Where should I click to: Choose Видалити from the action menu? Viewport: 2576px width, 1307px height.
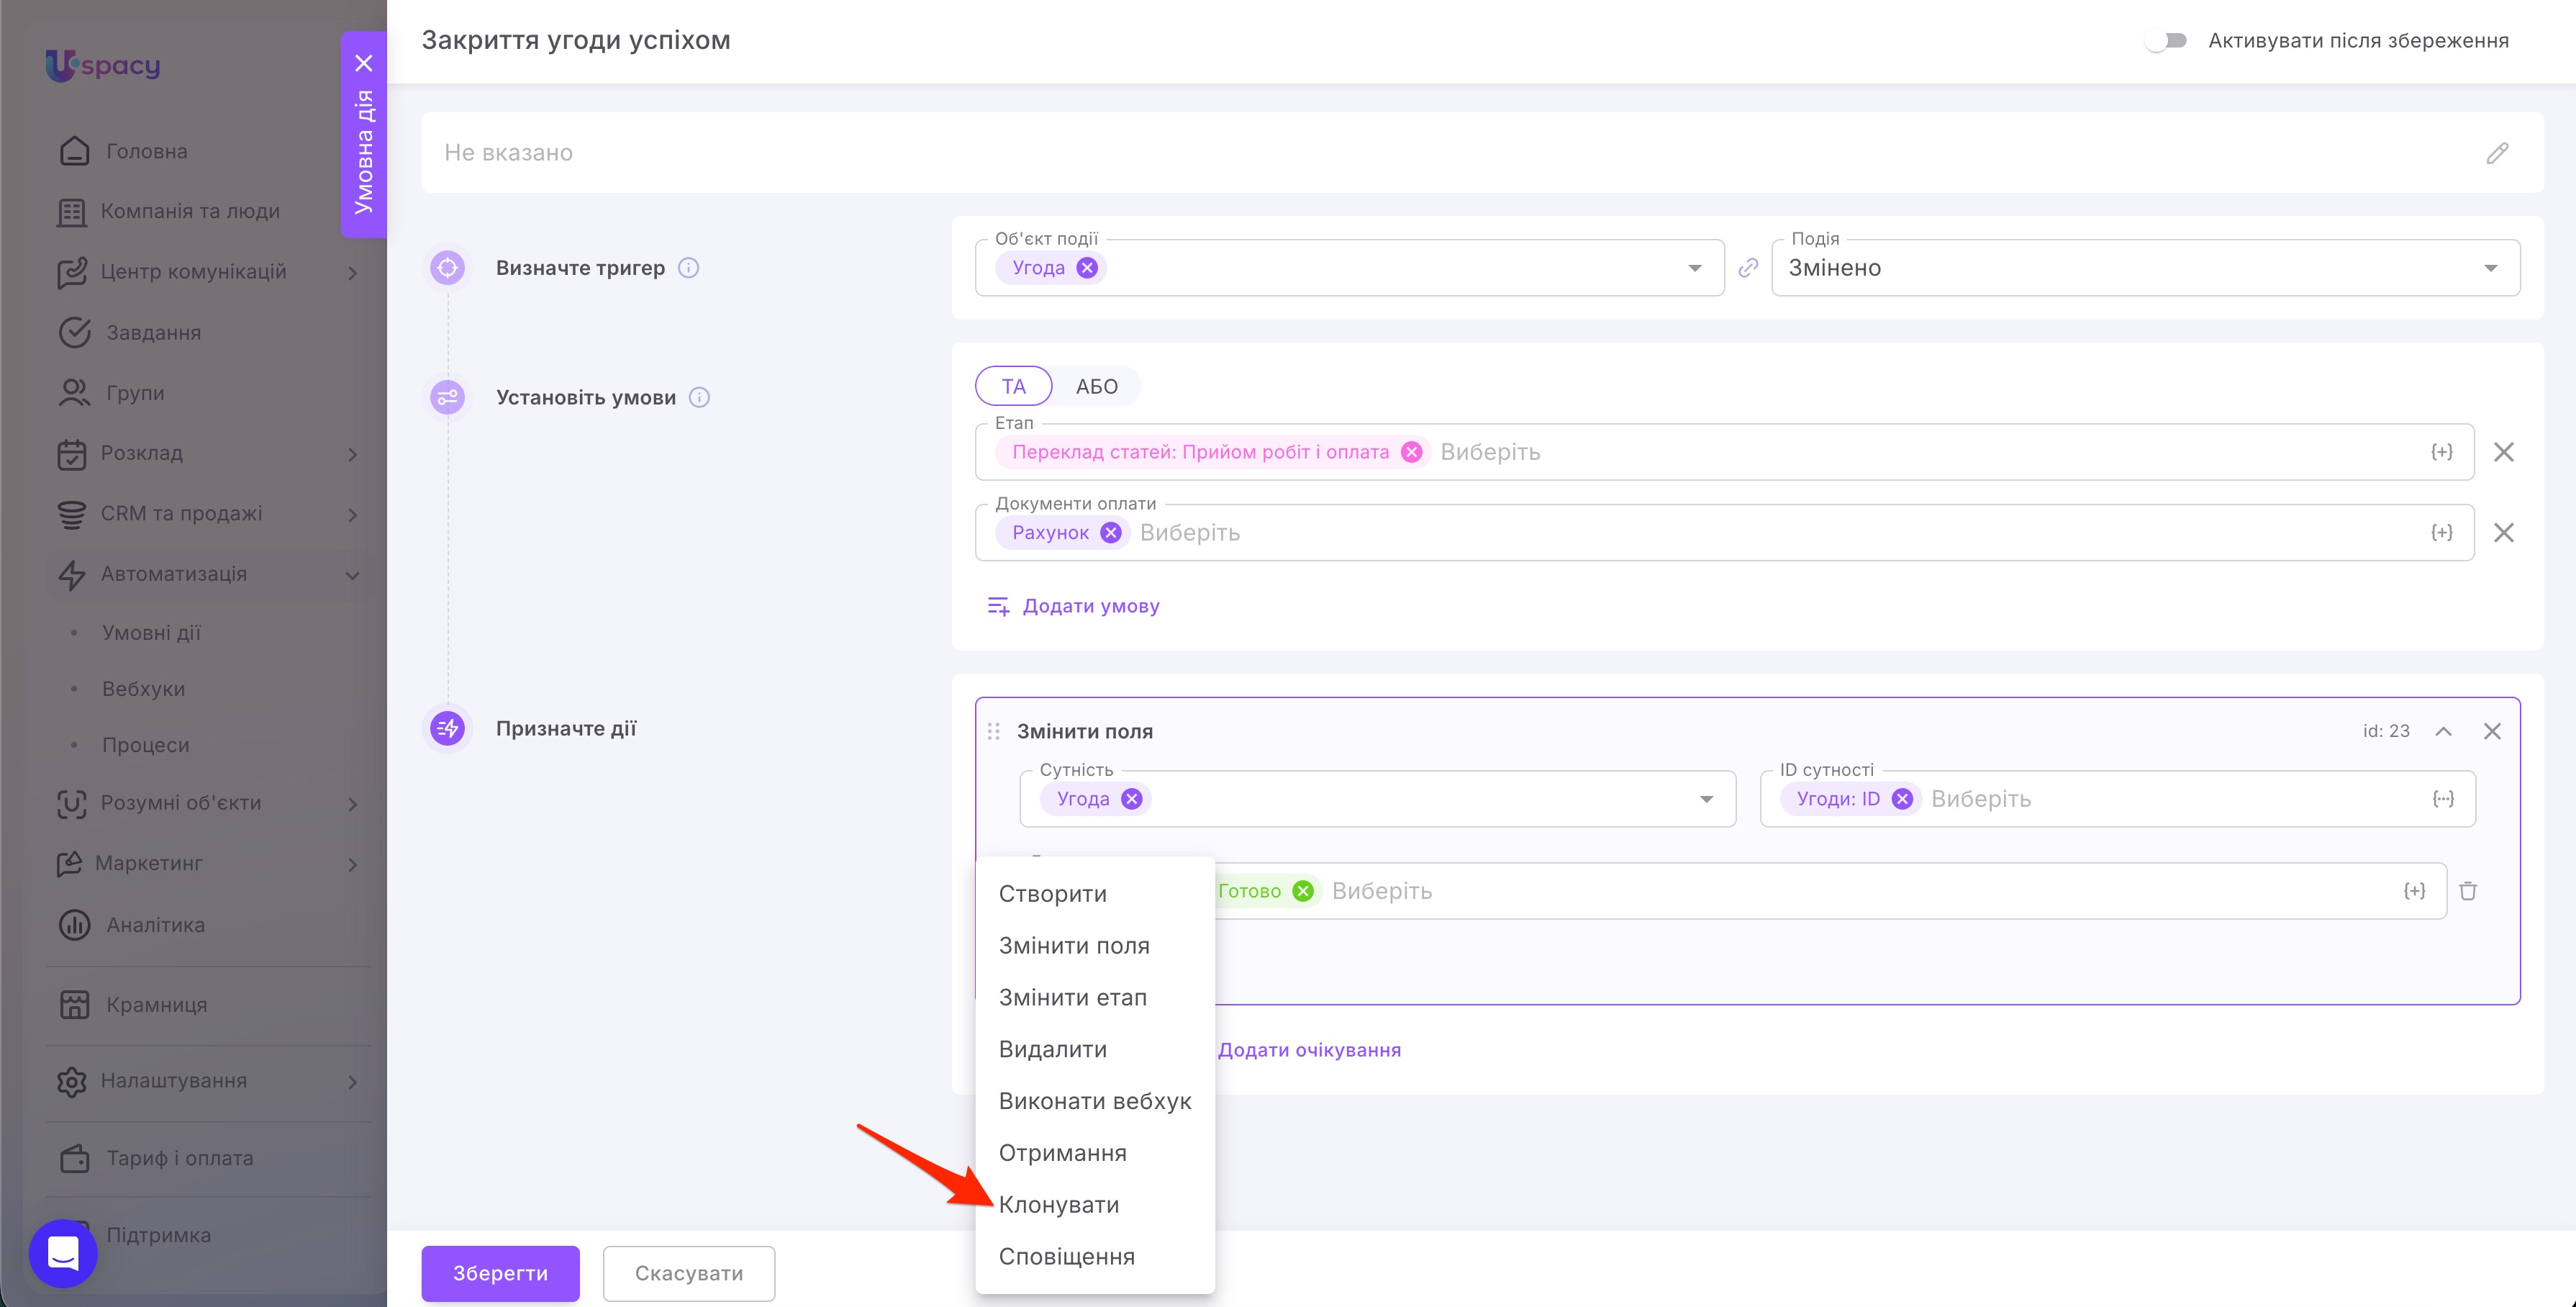click(1095, 1050)
